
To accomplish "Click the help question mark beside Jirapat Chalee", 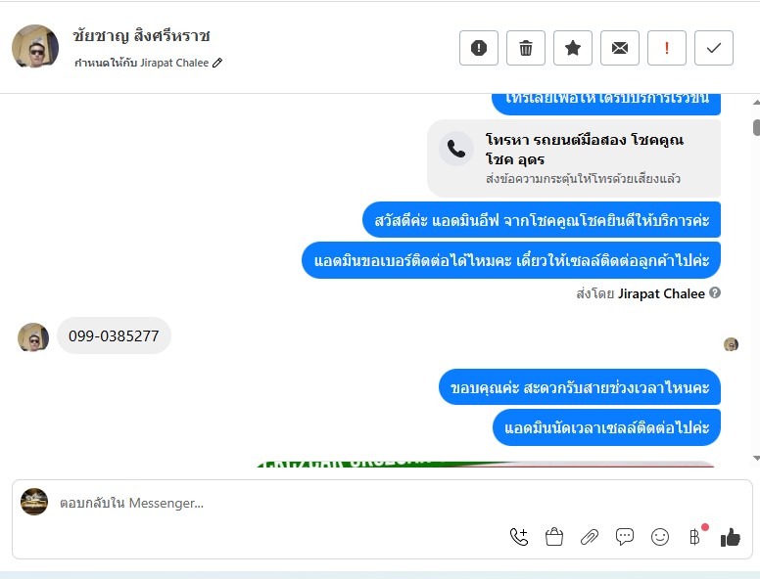I will [x=715, y=292].
